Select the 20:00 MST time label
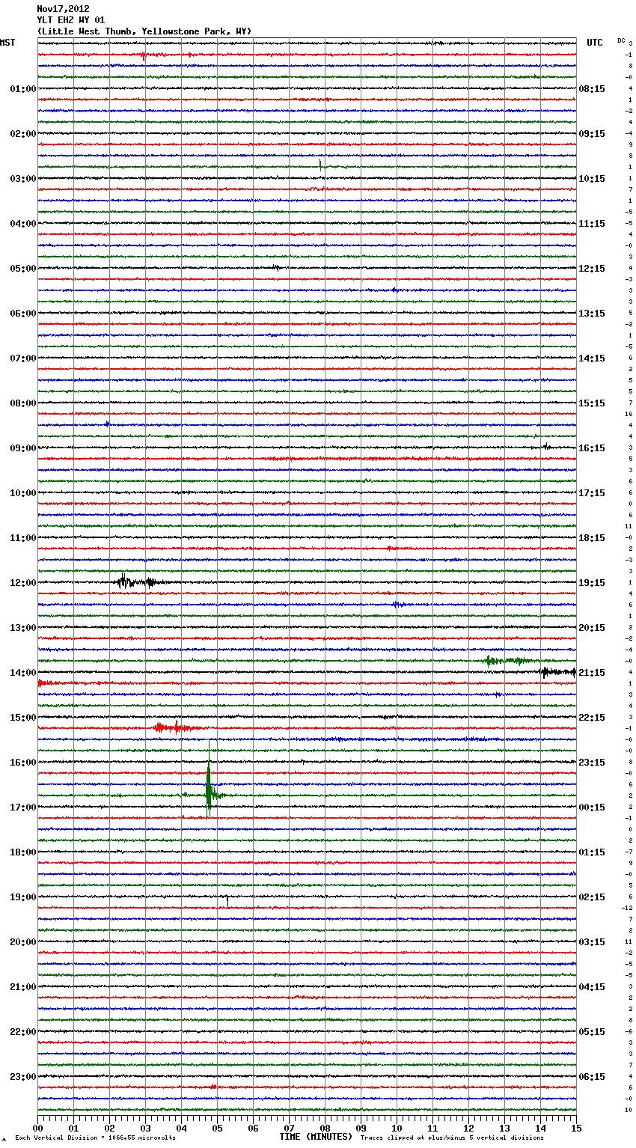636x1148 pixels. pyautogui.click(x=23, y=942)
